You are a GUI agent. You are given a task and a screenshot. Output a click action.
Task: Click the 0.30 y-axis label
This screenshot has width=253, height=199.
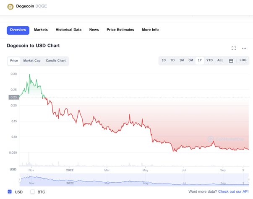pyautogui.click(x=14, y=74)
